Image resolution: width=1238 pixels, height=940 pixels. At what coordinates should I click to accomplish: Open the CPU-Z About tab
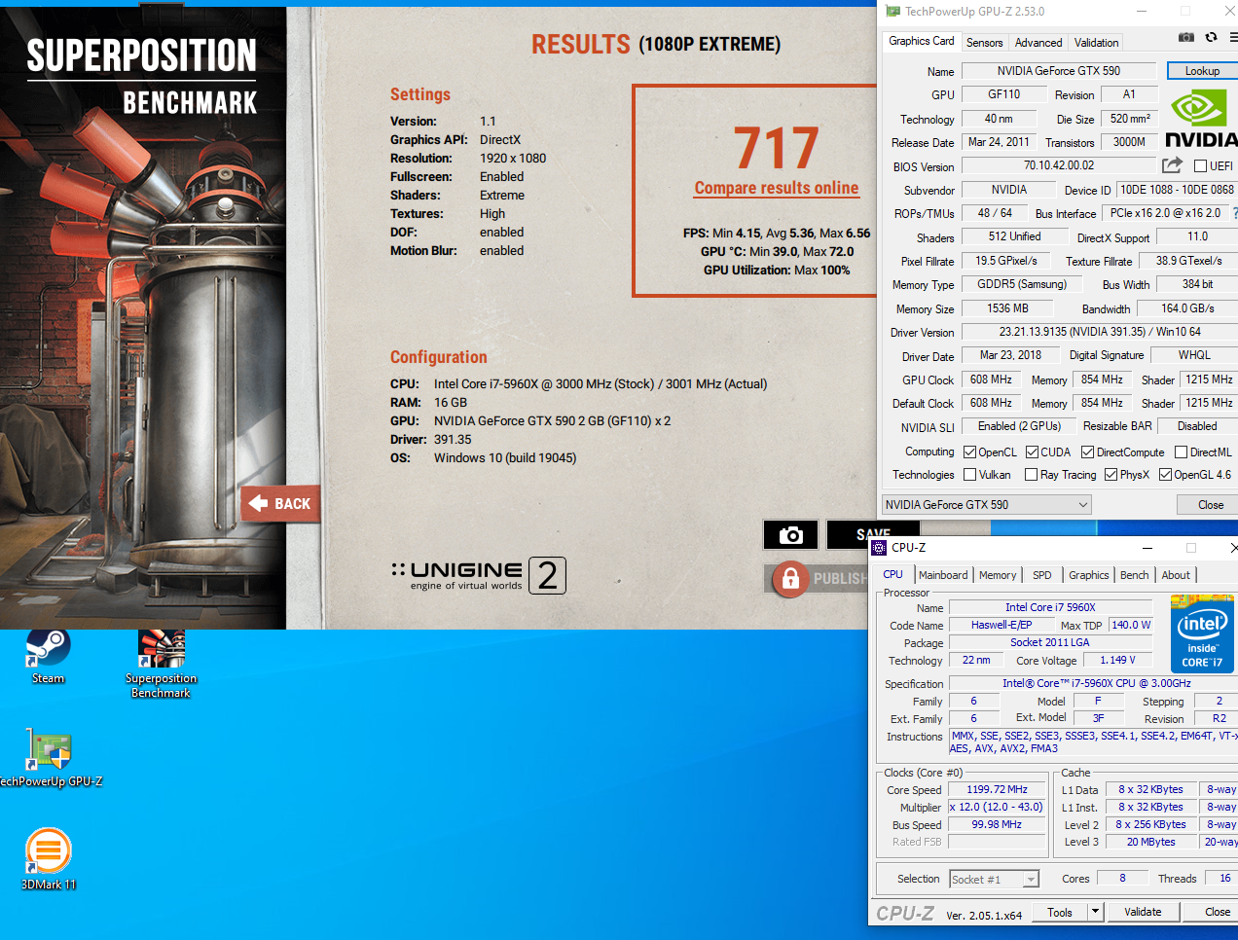click(1176, 575)
